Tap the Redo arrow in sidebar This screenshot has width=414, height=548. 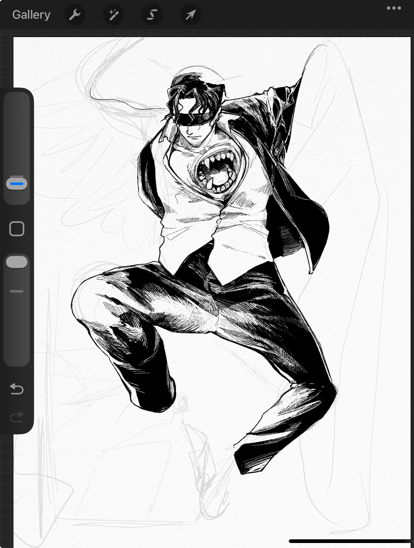17,417
